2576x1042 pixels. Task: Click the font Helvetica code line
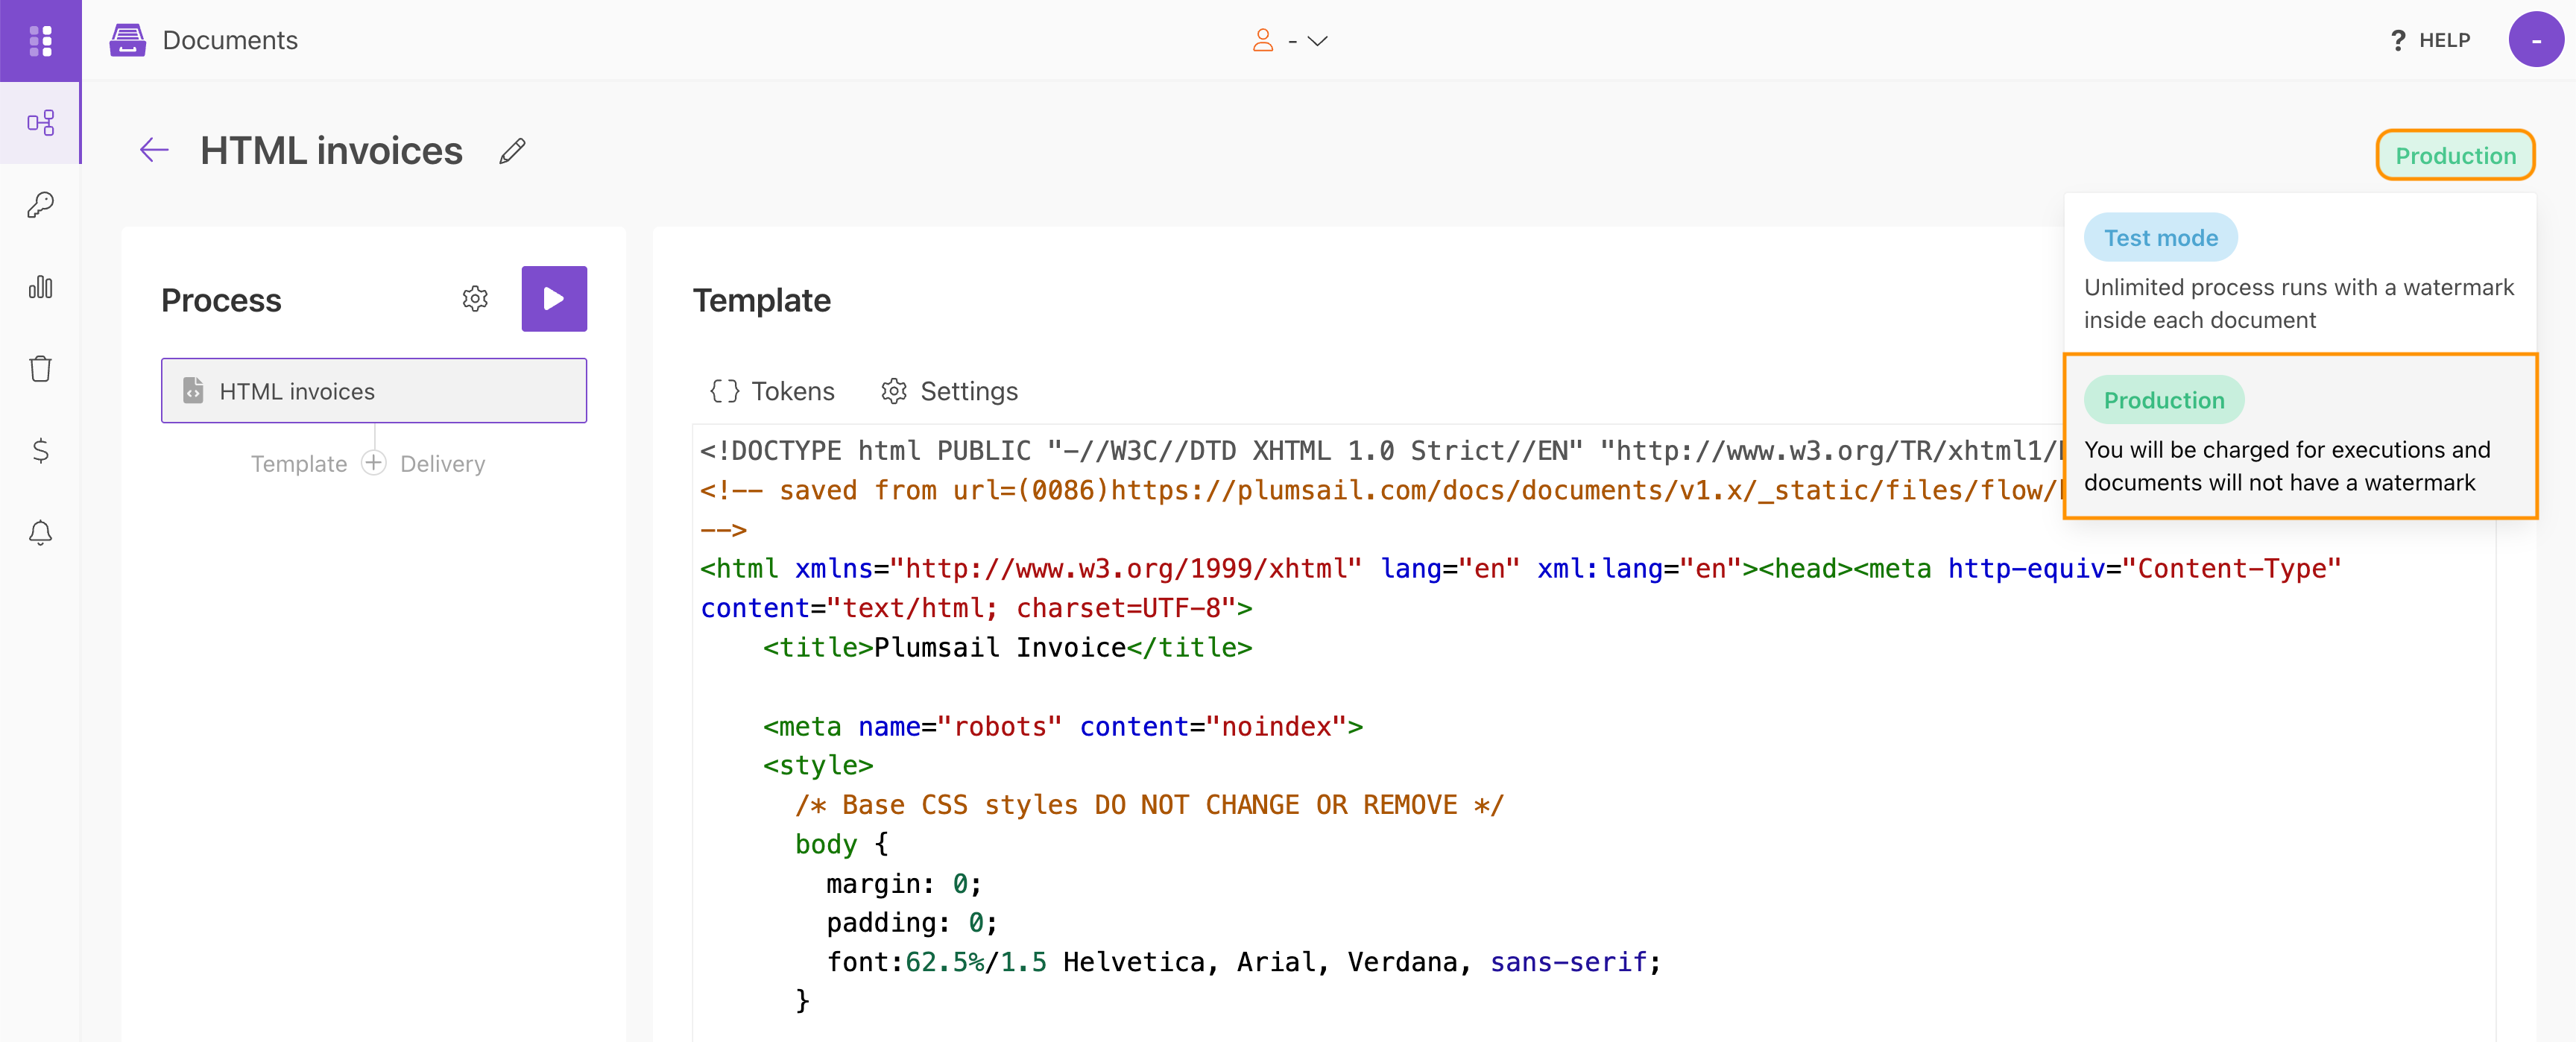(x=1243, y=962)
